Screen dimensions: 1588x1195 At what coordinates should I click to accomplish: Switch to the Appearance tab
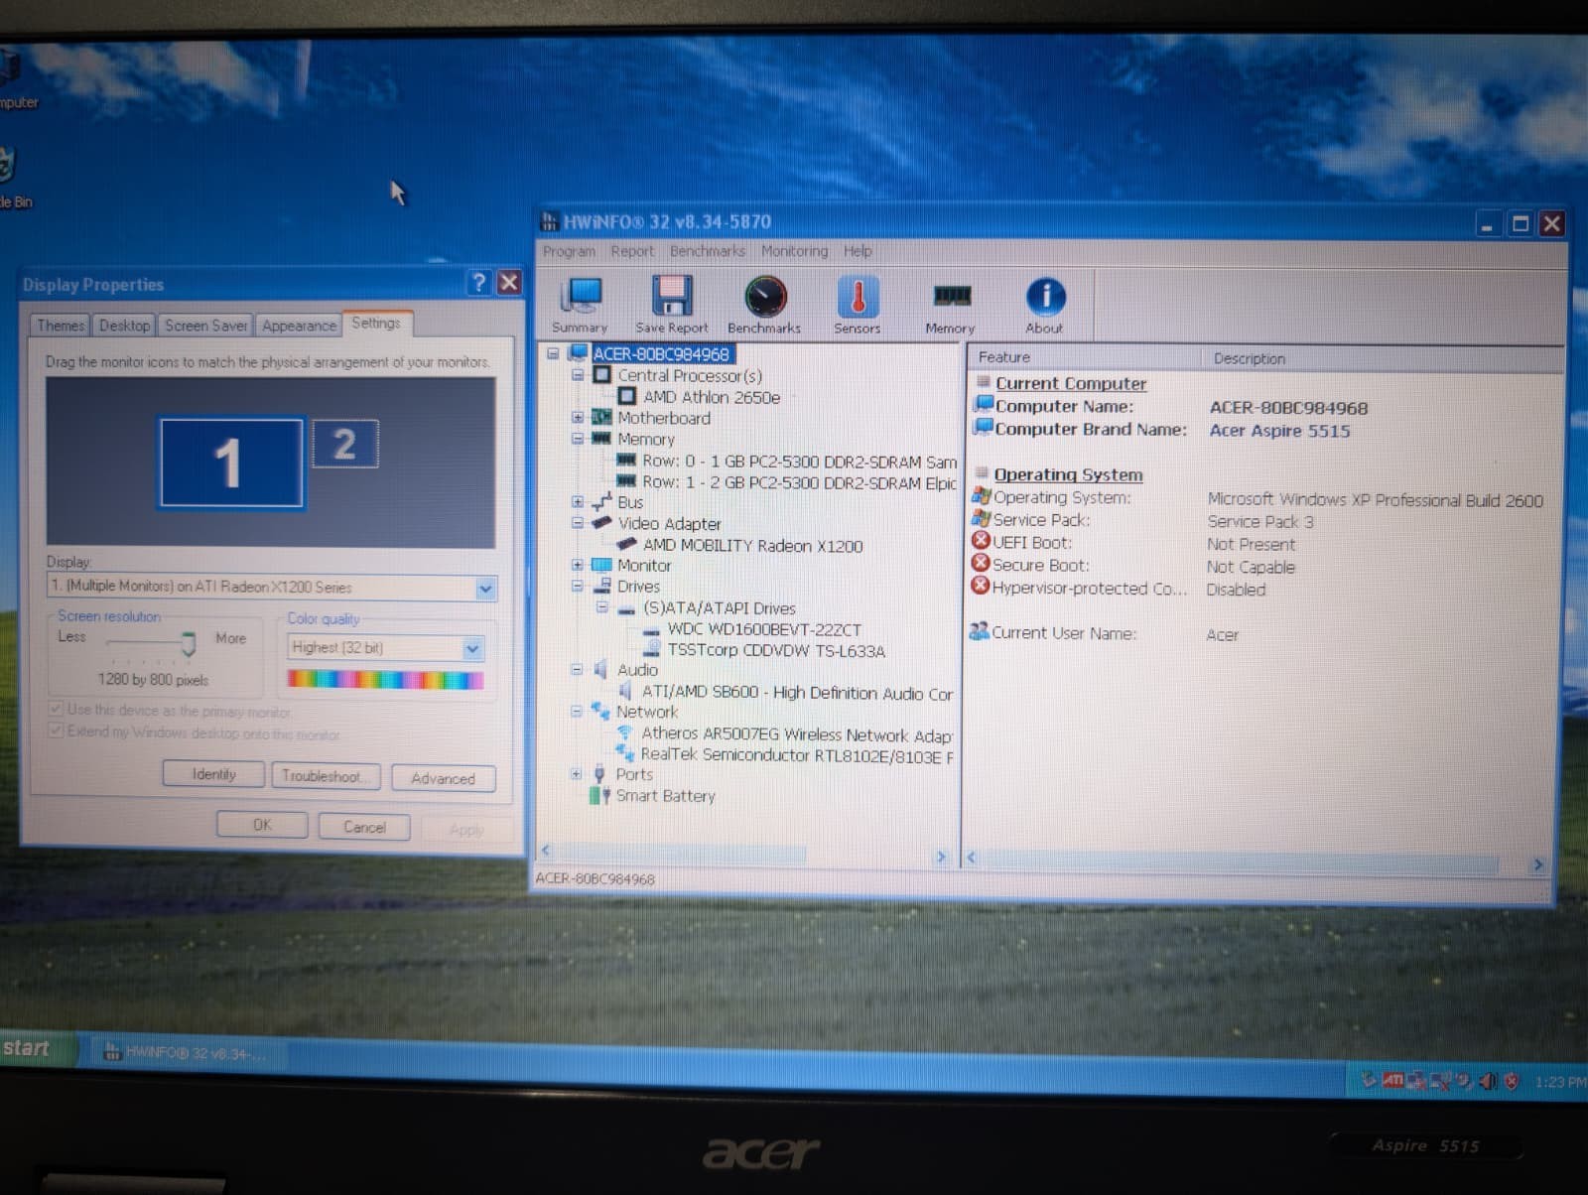click(x=299, y=326)
